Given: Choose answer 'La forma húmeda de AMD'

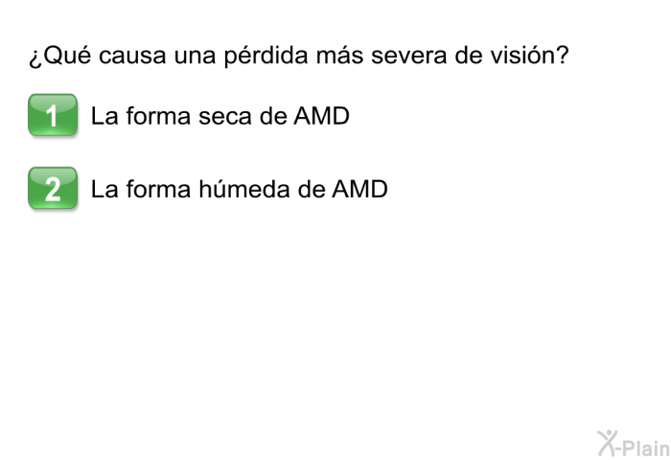Looking at the screenshot, I should pos(240,189).
